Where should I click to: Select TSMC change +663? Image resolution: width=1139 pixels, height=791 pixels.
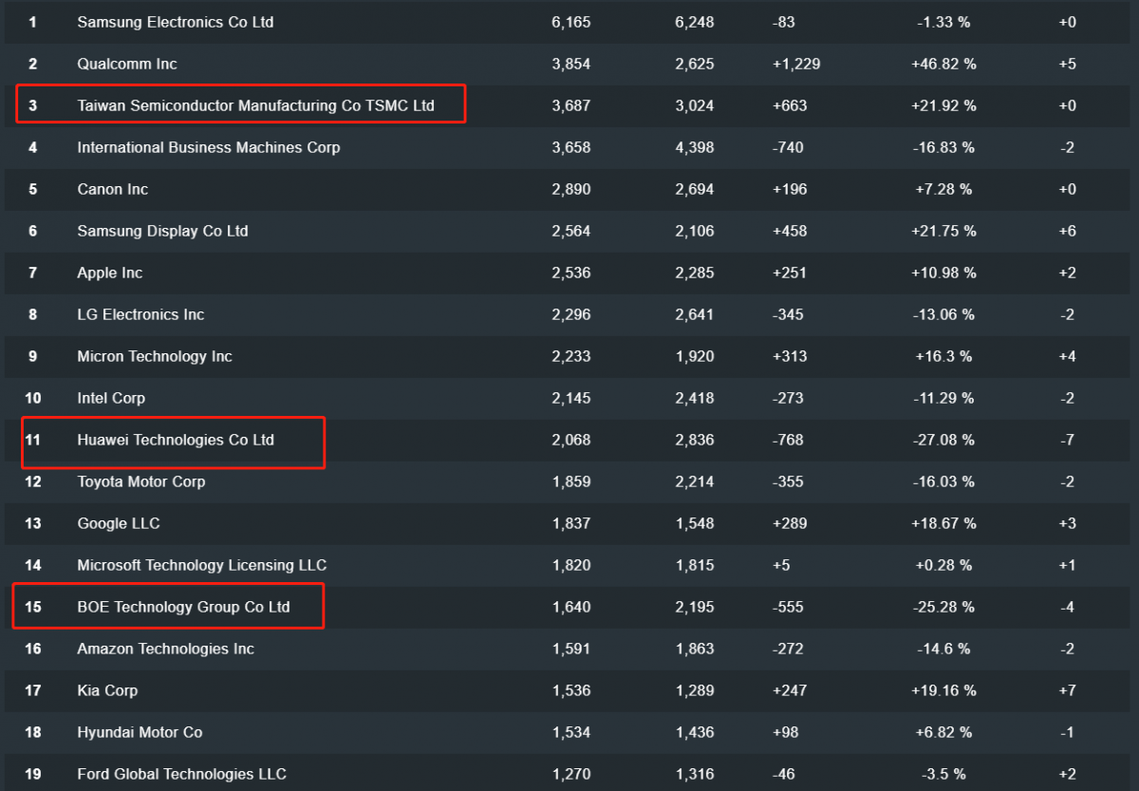[x=790, y=105]
